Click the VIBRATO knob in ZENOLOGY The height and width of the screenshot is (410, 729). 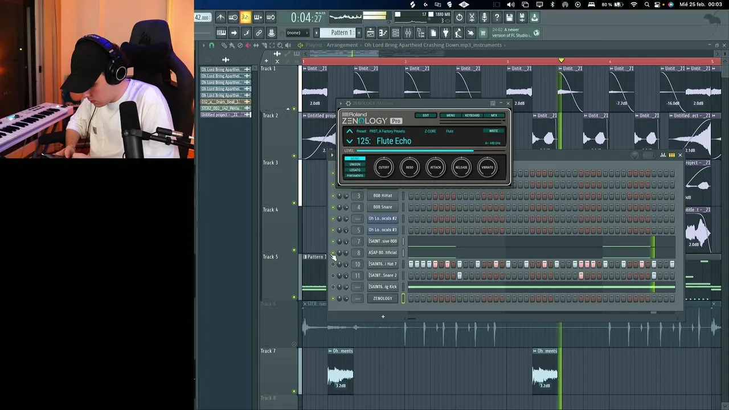(x=488, y=167)
